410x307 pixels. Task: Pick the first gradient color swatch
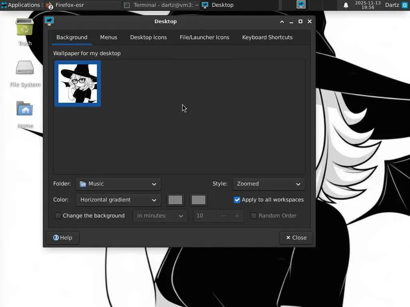[x=175, y=200]
